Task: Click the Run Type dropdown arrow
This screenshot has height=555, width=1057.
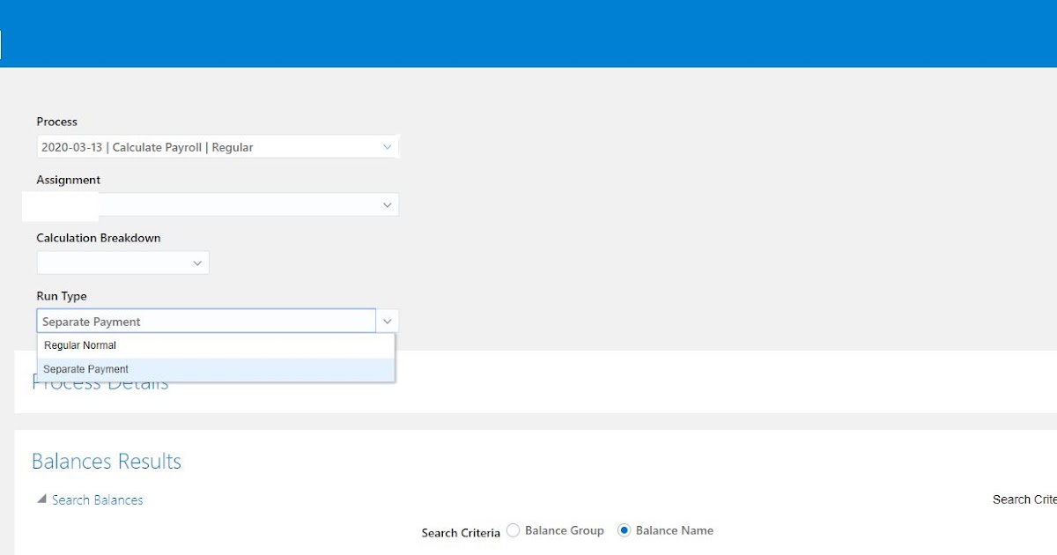Action: 387,320
